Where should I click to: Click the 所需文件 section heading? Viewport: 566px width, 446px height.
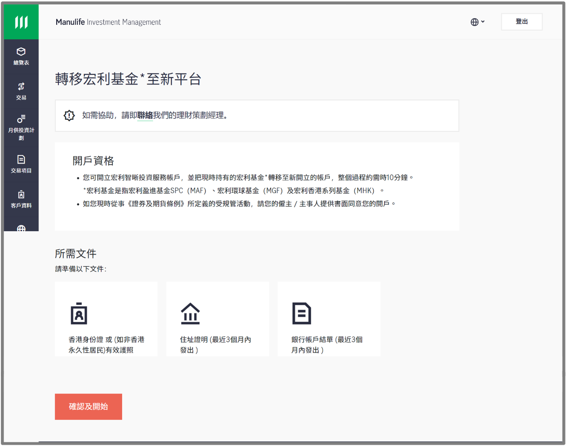[x=76, y=254]
